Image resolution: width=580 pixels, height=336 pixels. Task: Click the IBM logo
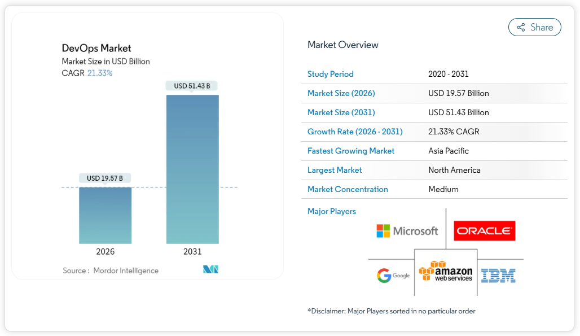pos(498,276)
